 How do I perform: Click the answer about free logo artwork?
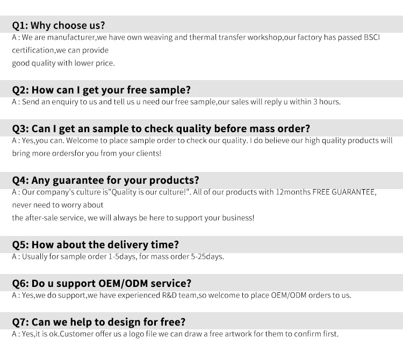[x=175, y=334]
